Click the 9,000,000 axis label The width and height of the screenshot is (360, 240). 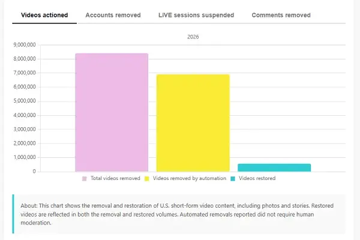25,45
